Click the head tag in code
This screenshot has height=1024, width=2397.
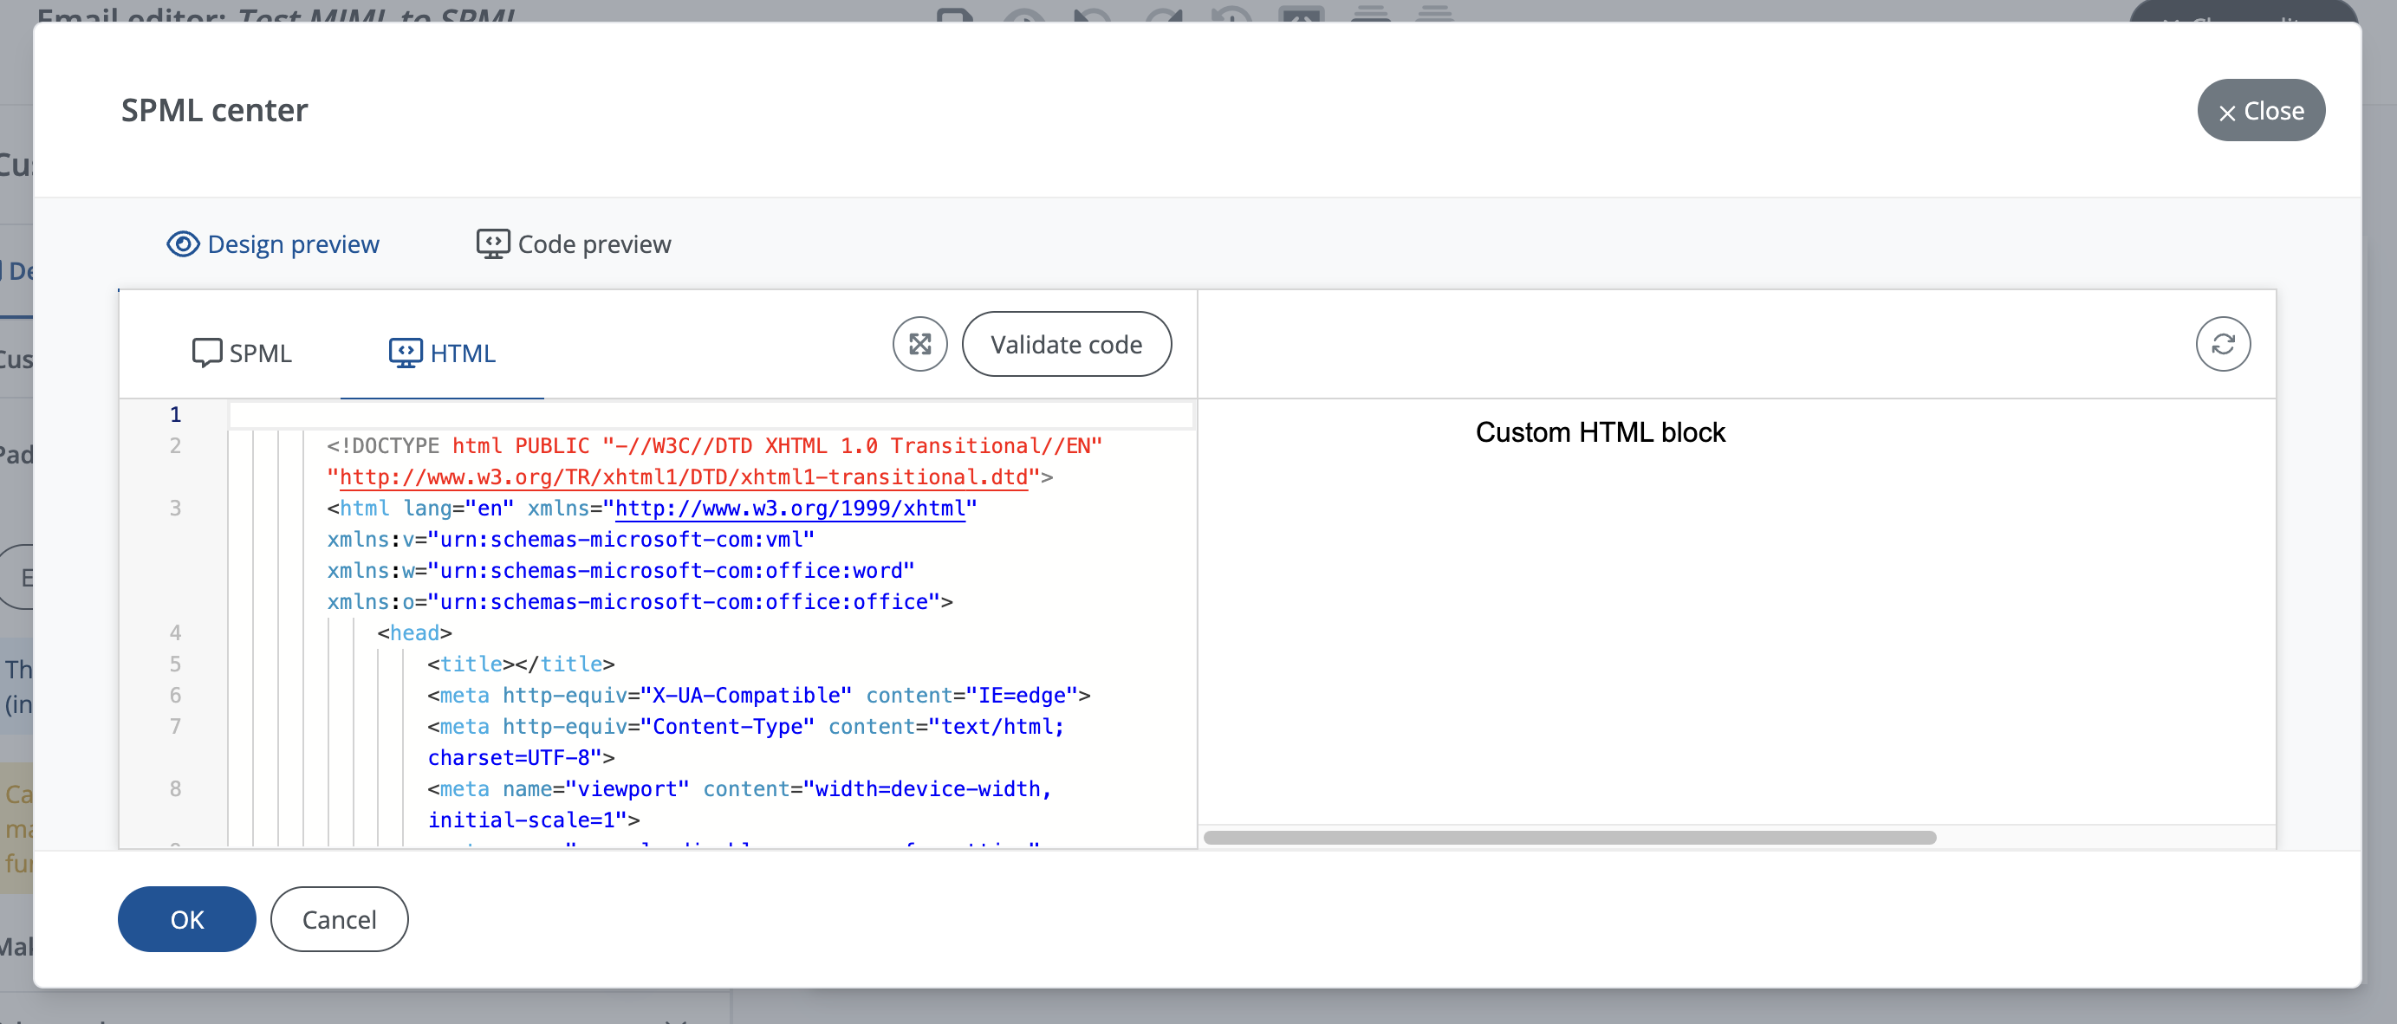pos(414,633)
